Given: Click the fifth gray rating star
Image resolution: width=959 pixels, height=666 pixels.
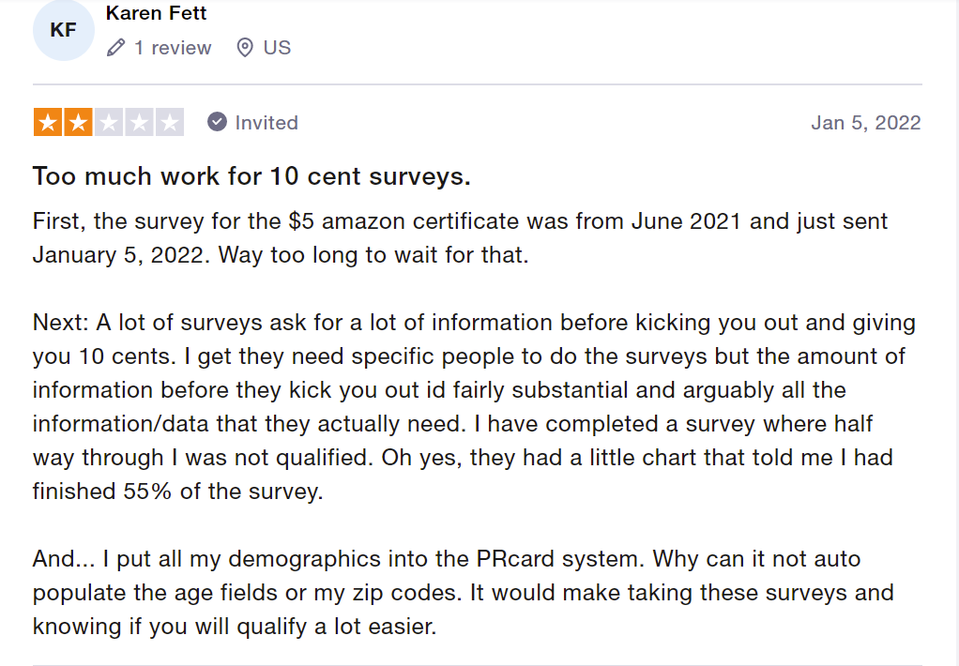Looking at the screenshot, I should pos(169,123).
